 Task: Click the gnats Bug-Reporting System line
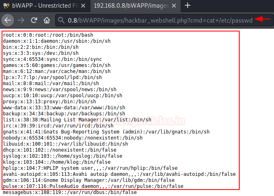click(x=106, y=132)
